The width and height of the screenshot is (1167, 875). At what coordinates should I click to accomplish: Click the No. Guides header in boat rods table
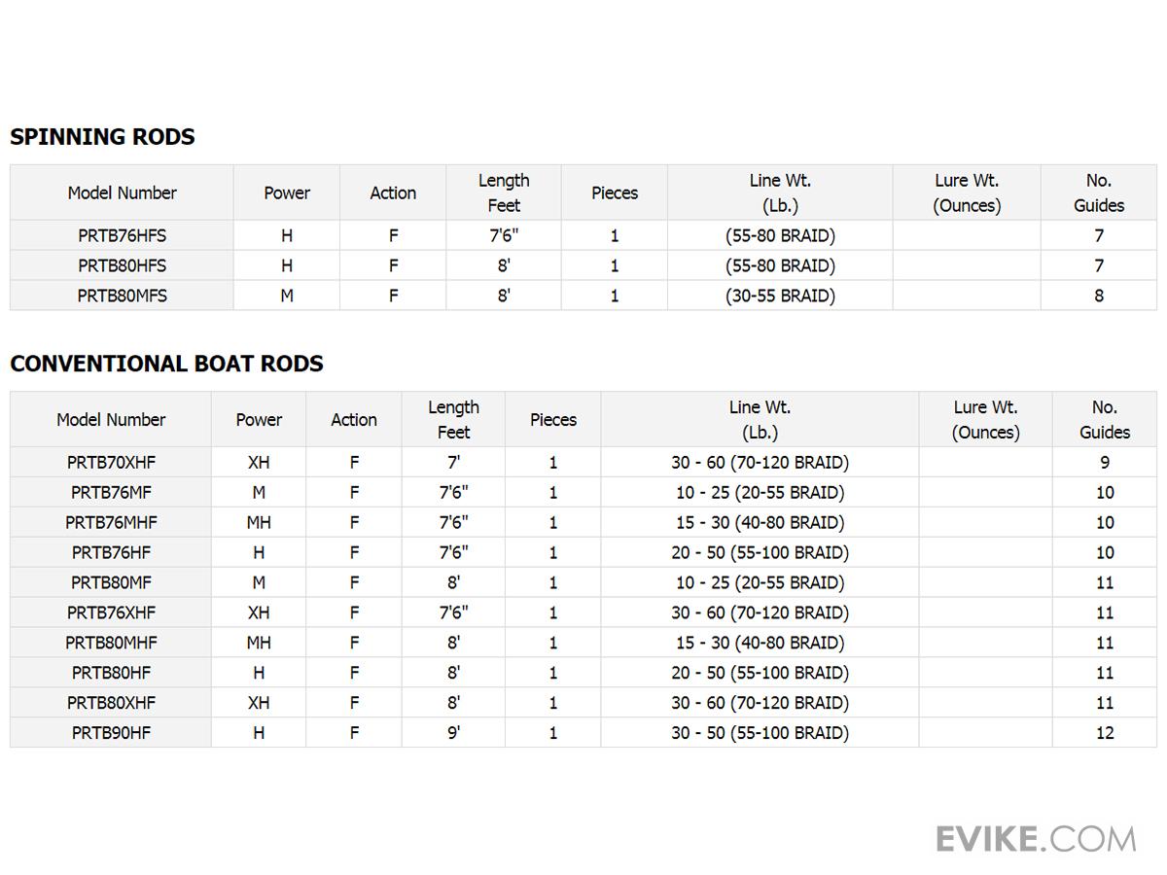(1105, 420)
